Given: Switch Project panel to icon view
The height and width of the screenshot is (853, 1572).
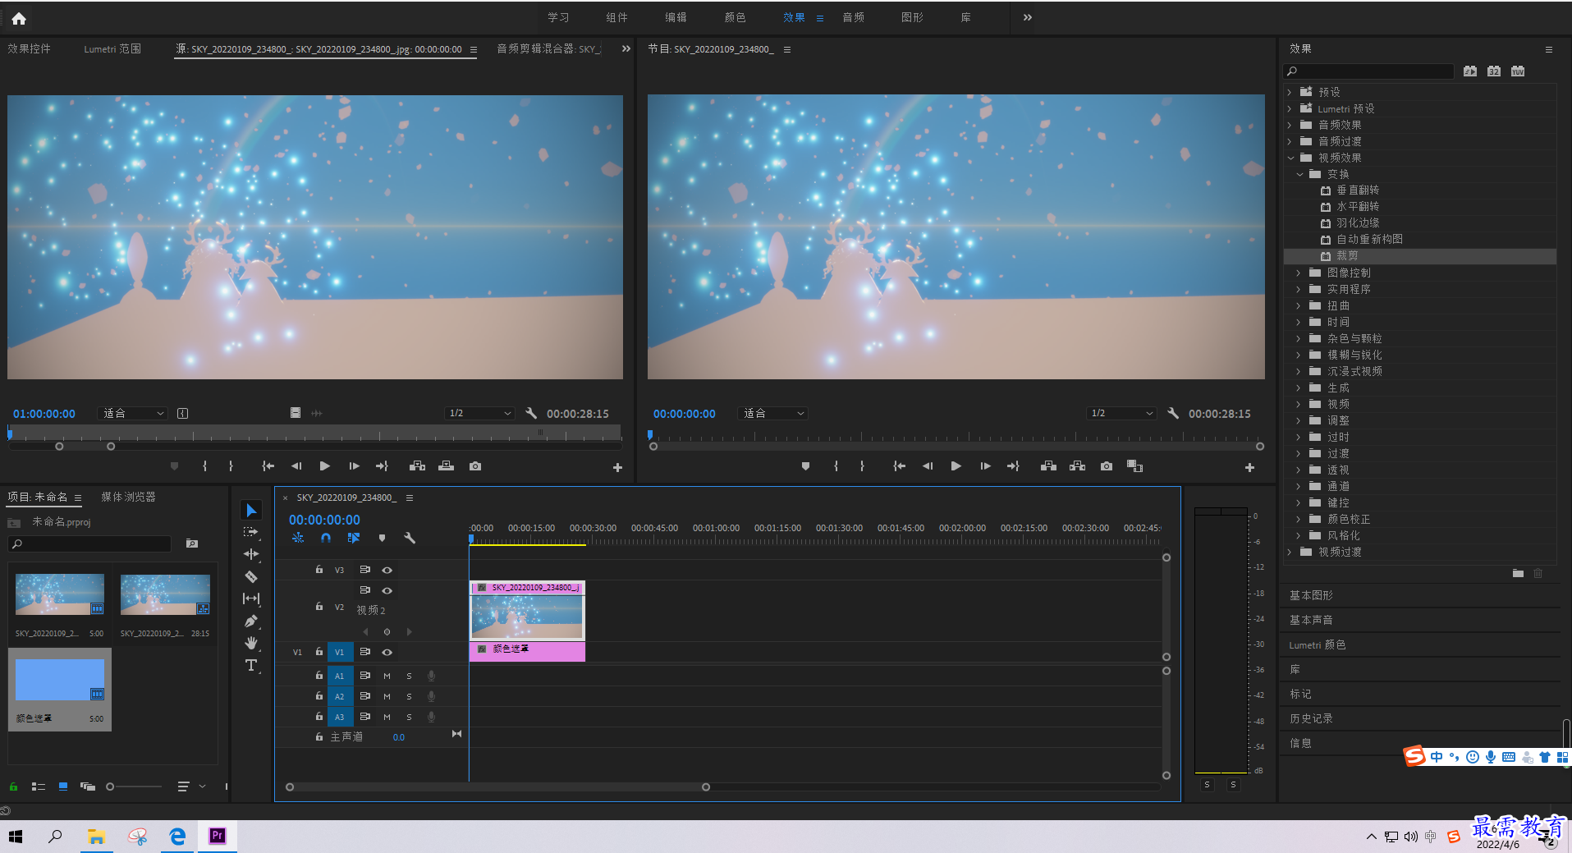Looking at the screenshot, I should click(63, 787).
